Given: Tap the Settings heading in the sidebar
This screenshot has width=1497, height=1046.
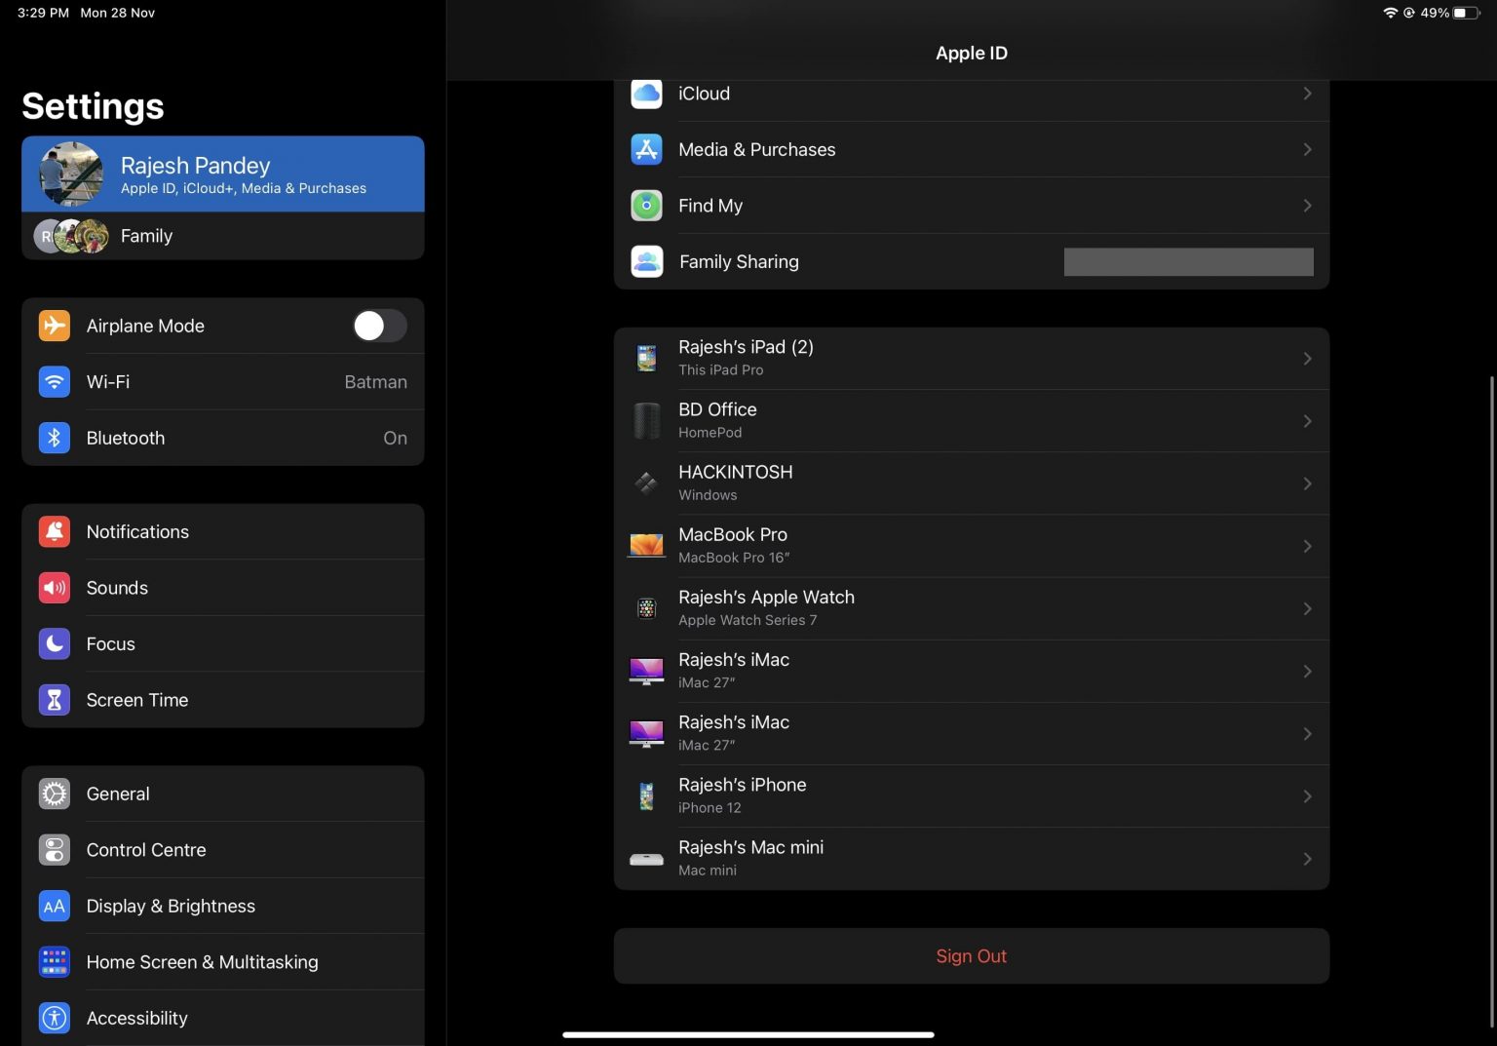Looking at the screenshot, I should point(93,106).
